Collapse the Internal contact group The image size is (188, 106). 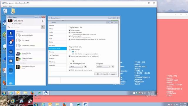(x=16, y=50)
